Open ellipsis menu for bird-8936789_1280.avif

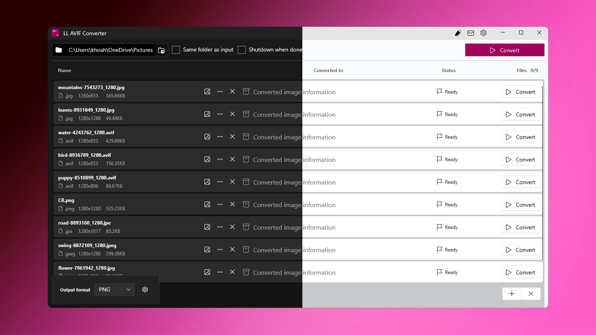click(x=220, y=159)
